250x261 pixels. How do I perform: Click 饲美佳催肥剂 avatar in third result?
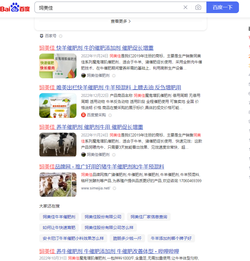83,155
